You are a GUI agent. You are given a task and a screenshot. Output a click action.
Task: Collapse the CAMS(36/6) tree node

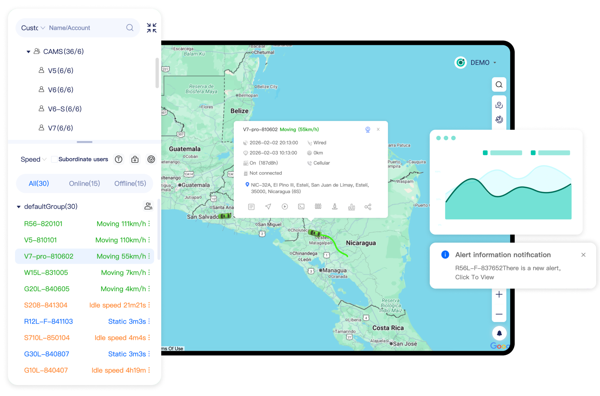(28, 52)
